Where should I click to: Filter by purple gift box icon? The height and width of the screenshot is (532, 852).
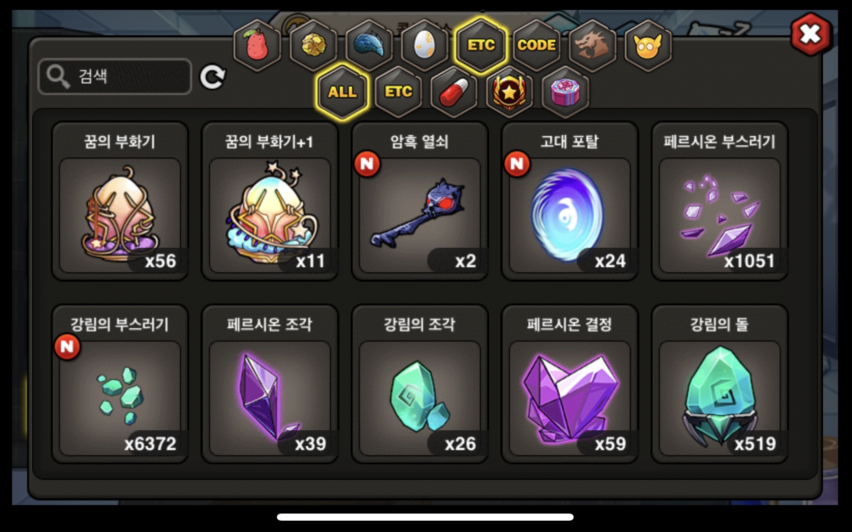click(x=565, y=92)
